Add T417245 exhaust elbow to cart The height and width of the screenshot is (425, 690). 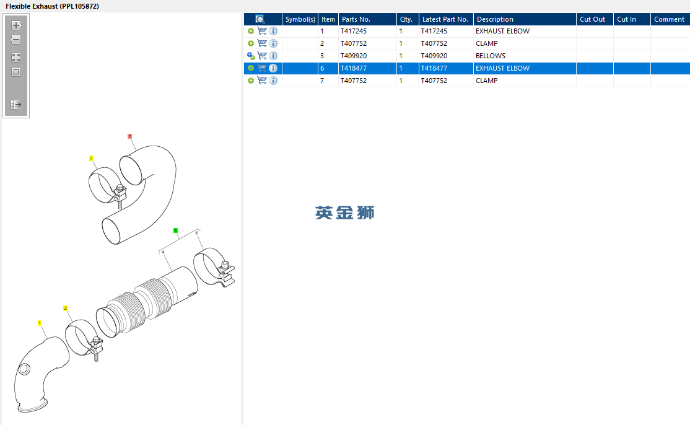coord(262,31)
